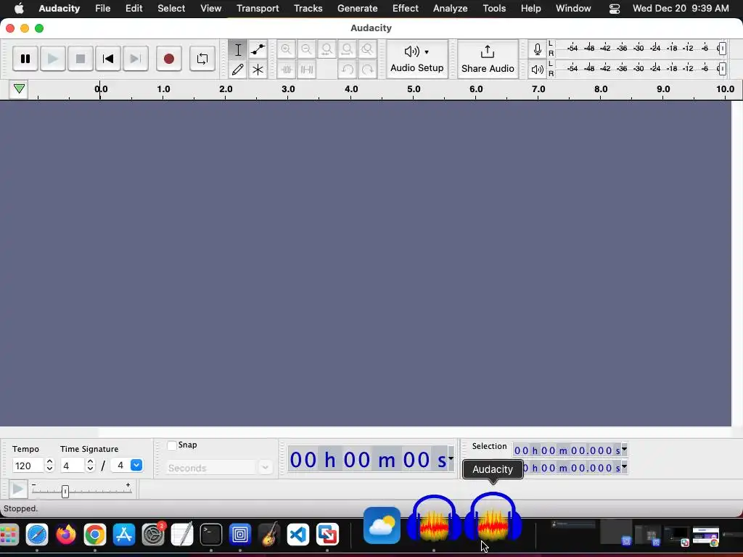Click Silence audio selection icon

(x=307, y=70)
